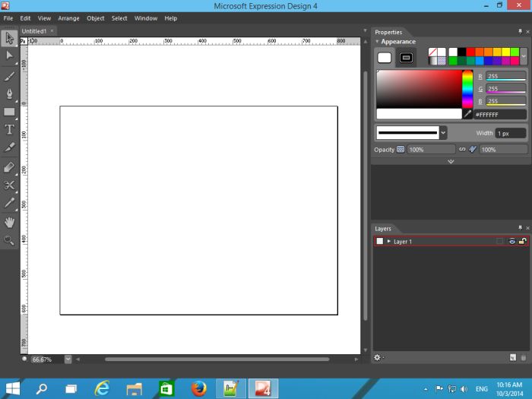This screenshot has height=399, width=532.
Task: Select the Pan hand tool
Action: pyautogui.click(x=9, y=222)
